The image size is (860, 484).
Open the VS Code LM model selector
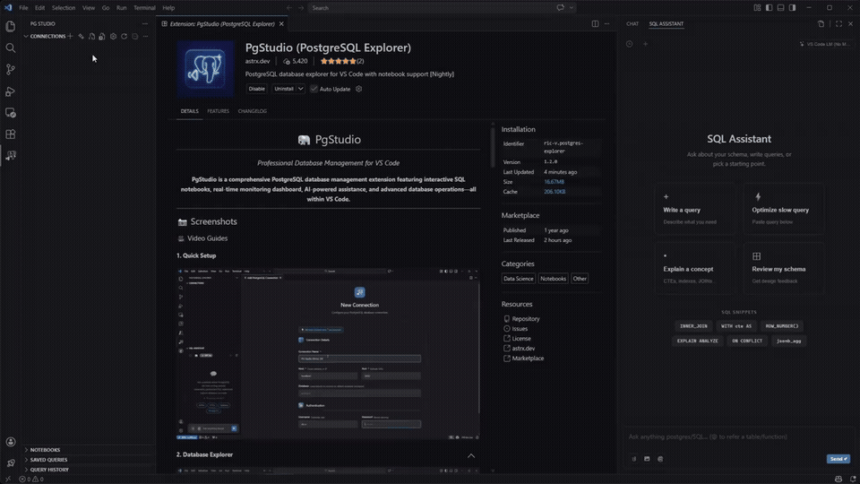pyautogui.click(x=825, y=44)
